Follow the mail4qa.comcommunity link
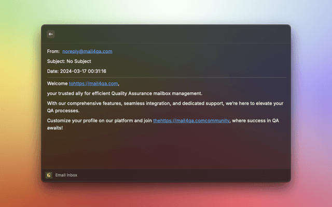Image resolution: width=332 pixels, height=207 pixels. 191,121
